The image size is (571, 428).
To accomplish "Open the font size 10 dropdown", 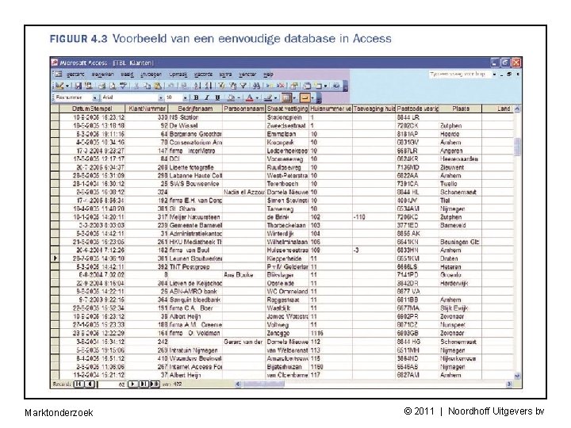I will [x=186, y=97].
